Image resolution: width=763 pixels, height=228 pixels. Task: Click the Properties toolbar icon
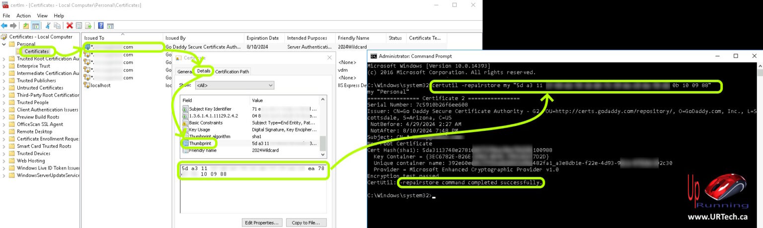click(x=79, y=26)
